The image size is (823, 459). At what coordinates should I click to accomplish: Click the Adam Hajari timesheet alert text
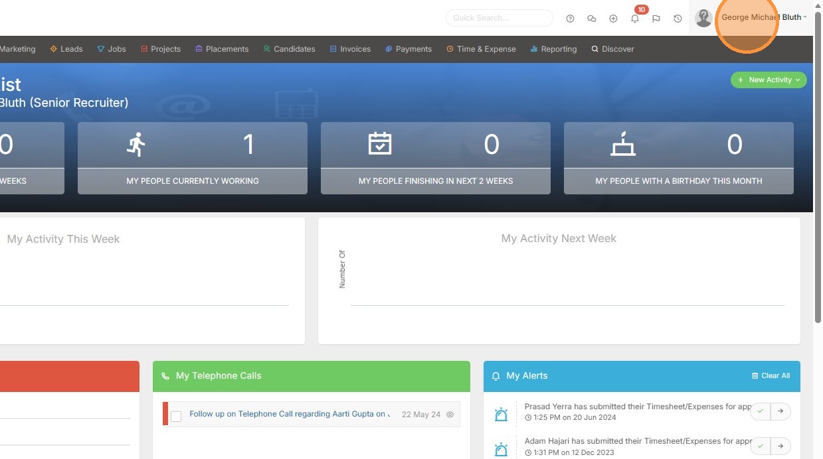click(638, 441)
